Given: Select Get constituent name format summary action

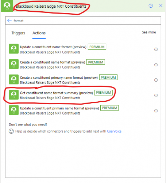Looking at the screenshot, I should [83, 95].
